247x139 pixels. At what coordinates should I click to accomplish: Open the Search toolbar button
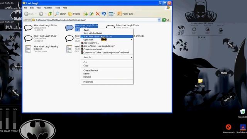pyautogui.click(x=61, y=14)
